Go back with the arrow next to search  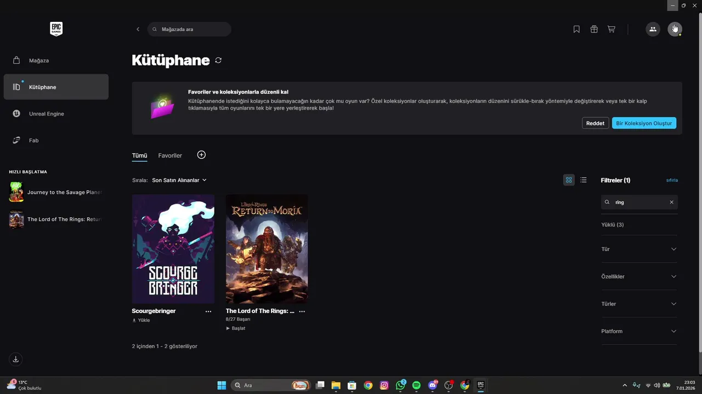(138, 29)
